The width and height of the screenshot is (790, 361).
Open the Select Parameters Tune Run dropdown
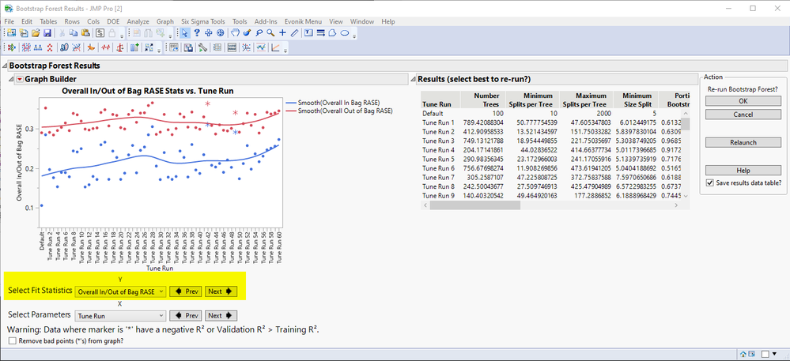point(120,316)
